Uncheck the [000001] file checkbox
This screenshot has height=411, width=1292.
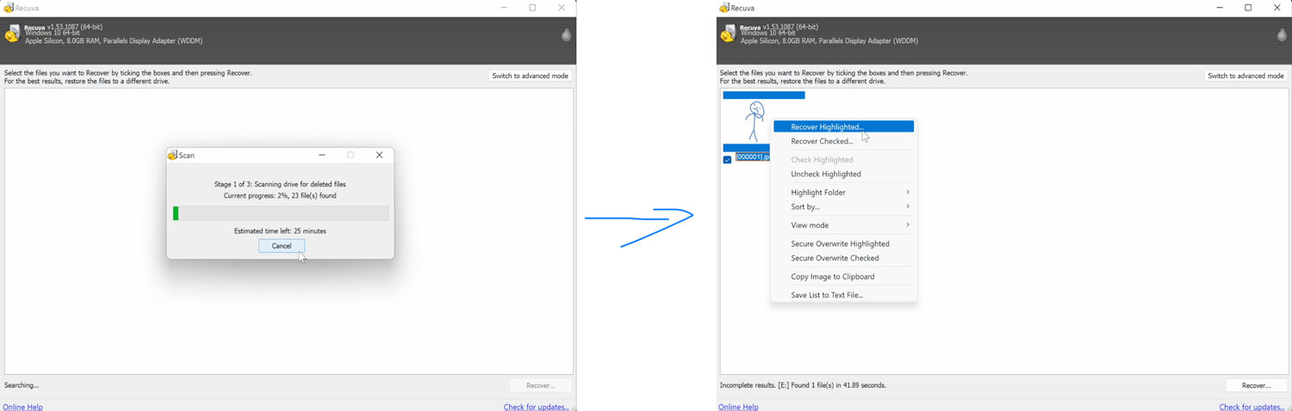[x=727, y=159]
